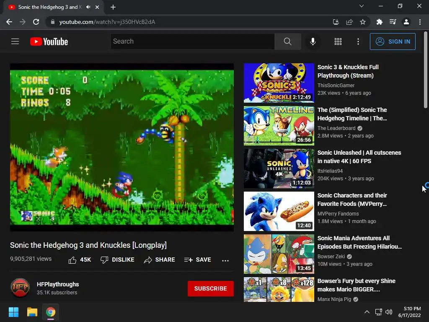This screenshot has width=429, height=322.
Task: Click the video title Sonic 3 and Knuckles [Longplay]
Action: point(88,245)
